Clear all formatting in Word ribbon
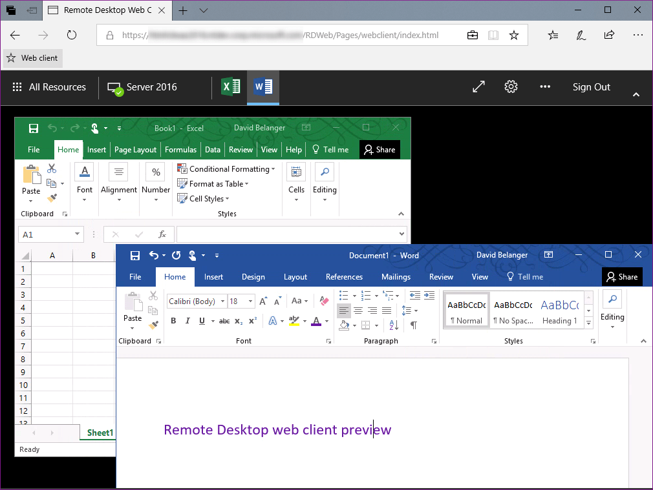653x490 pixels. pos(324,301)
